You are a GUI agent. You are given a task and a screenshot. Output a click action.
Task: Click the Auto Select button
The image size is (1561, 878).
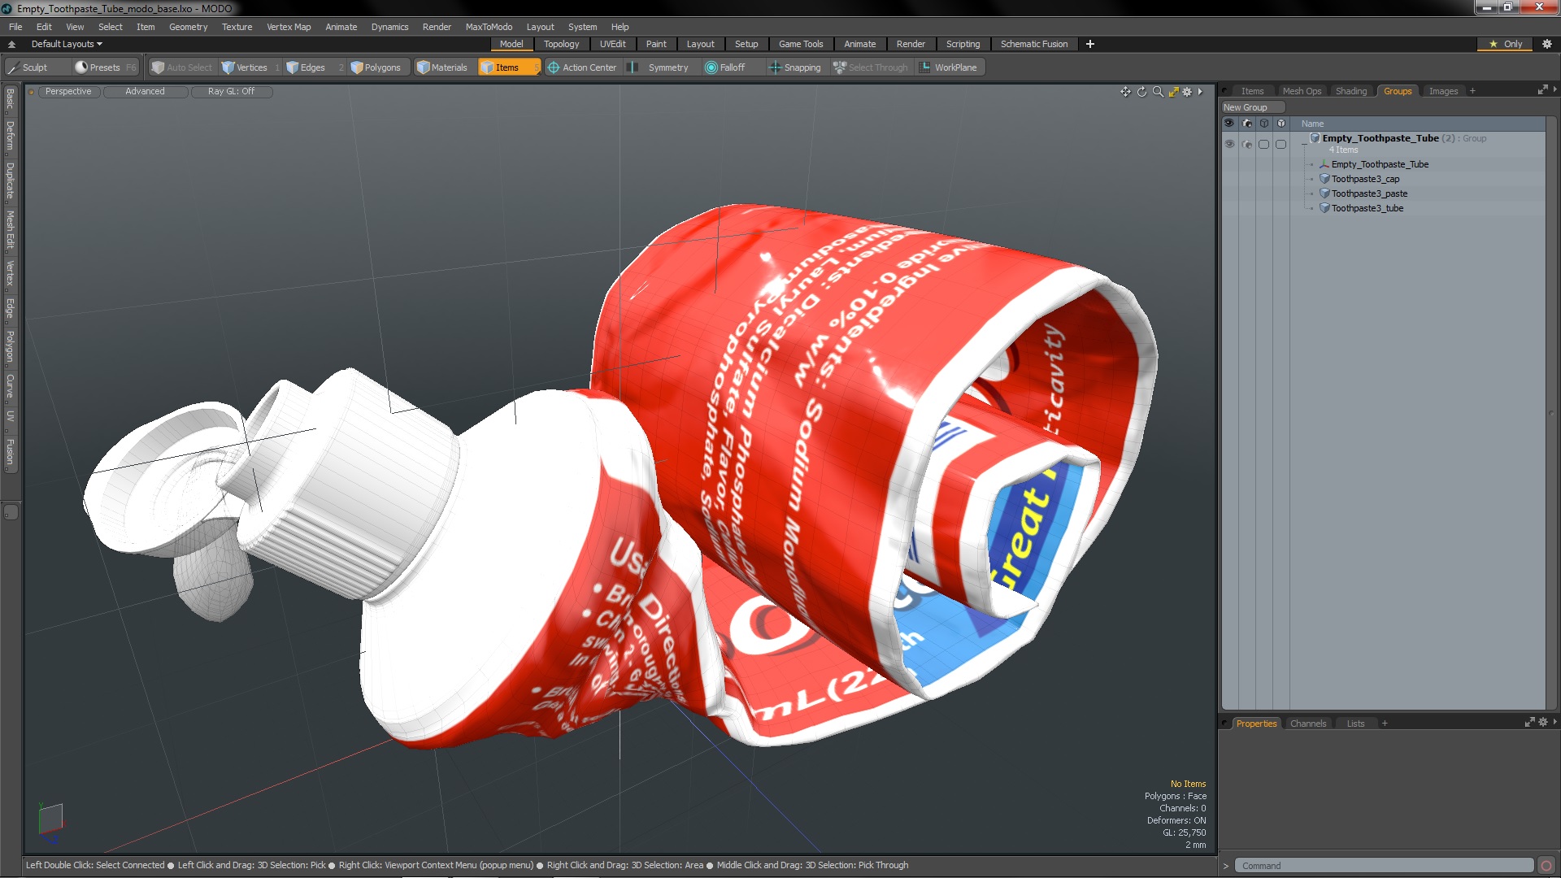181,67
